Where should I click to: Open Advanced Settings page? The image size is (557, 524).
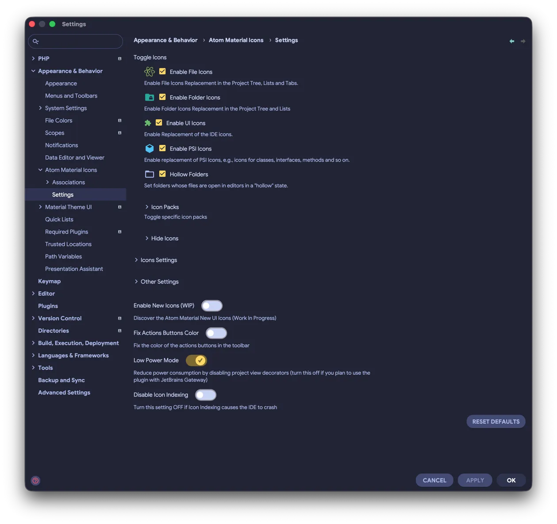(x=64, y=392)
